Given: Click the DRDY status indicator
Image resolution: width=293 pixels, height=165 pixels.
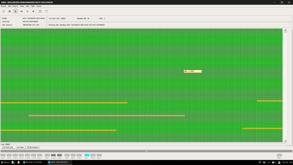Looking at the screenshot, I should pyautogui.click(x=9, y=155).
